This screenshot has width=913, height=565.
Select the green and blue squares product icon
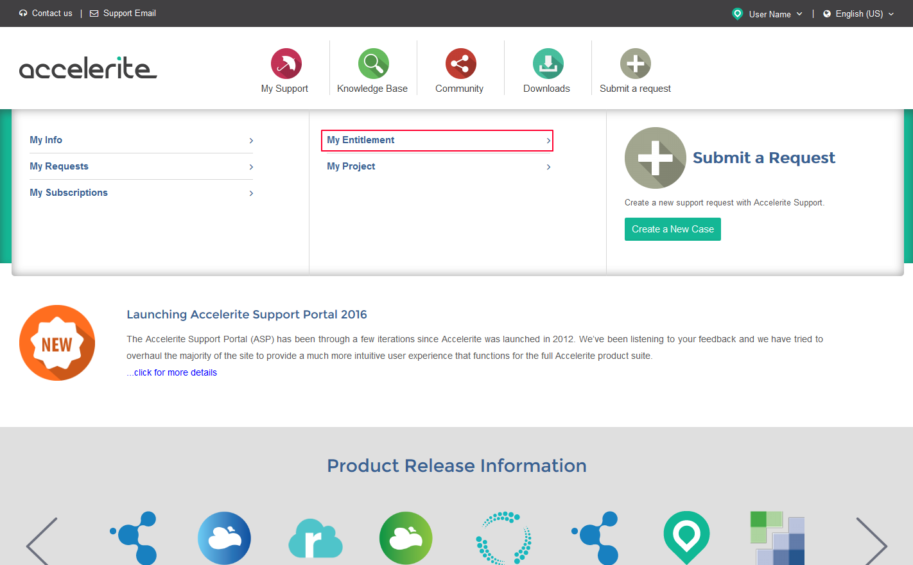coord(778,538)
